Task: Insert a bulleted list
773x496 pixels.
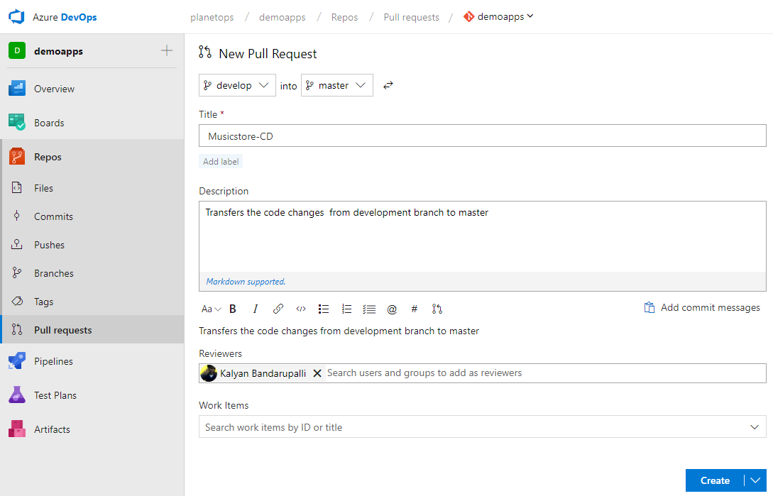Action: point(324,309)
